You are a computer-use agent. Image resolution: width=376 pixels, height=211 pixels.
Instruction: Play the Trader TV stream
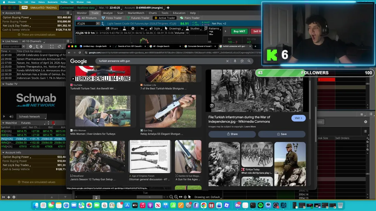(x=4, y=117)
